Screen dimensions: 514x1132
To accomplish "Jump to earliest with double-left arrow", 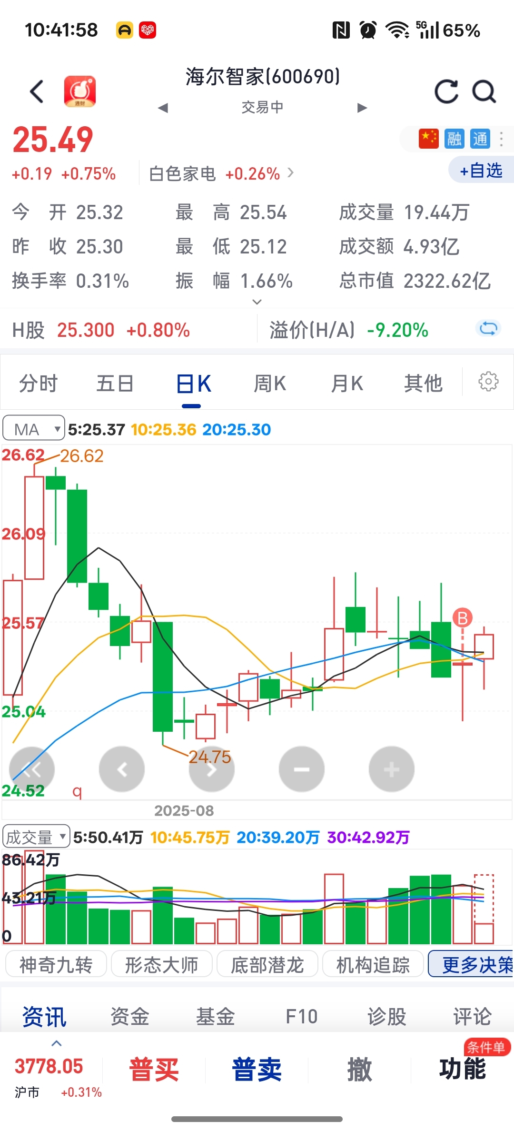I will pyautogui.click(x=32, y=769).
